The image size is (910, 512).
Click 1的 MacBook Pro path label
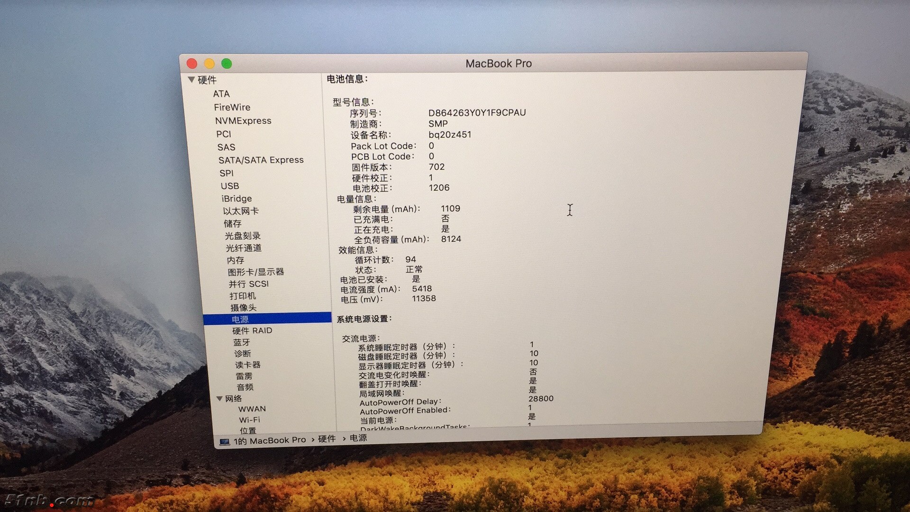point(270,441)
